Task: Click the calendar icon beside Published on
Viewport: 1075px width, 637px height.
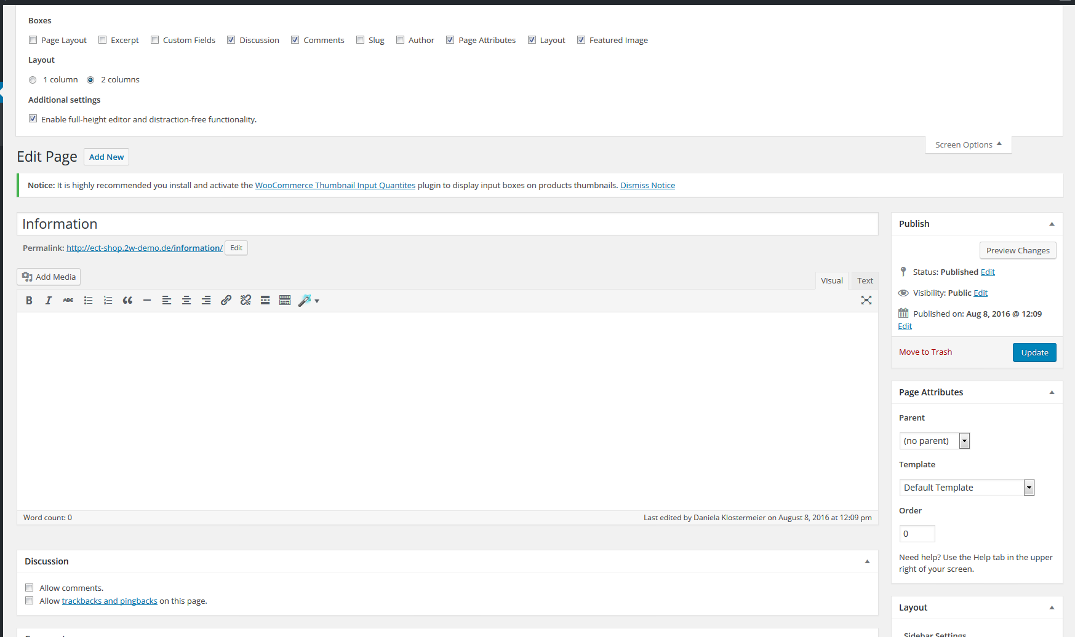Action: pos(903,313)
